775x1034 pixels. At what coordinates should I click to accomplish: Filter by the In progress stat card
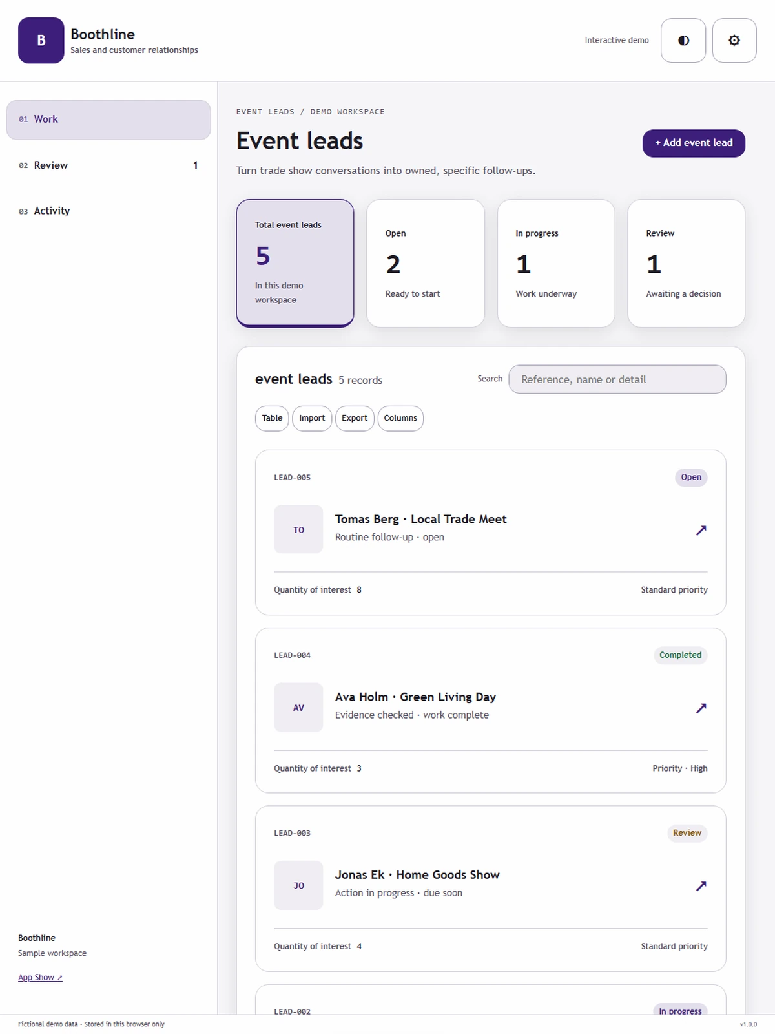(556, 263)
